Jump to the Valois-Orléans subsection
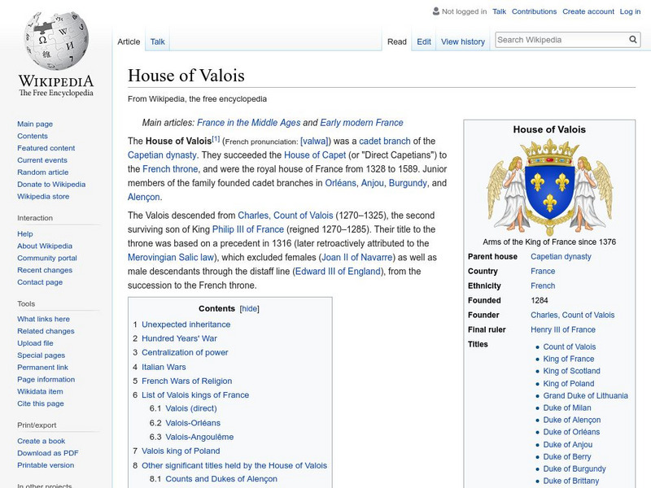The image size is (651, 488). [193, 423]
